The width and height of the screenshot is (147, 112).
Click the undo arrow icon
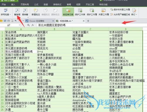16,21
